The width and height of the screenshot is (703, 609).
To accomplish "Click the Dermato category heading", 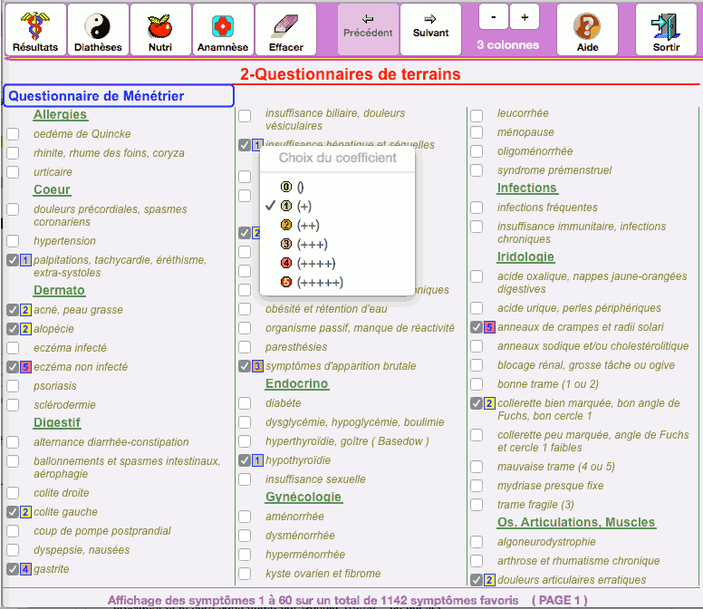I will (x=59, y=291).
